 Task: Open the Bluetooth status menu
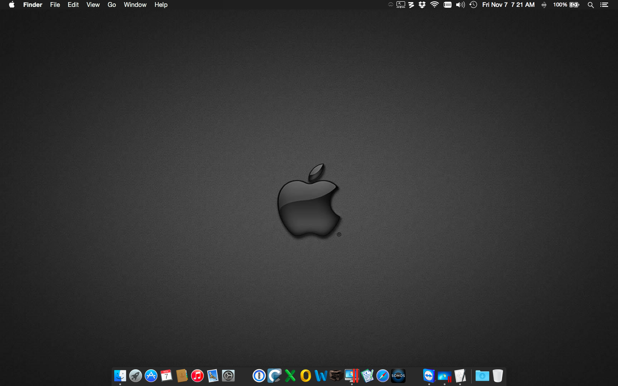[x=544, y=5]
